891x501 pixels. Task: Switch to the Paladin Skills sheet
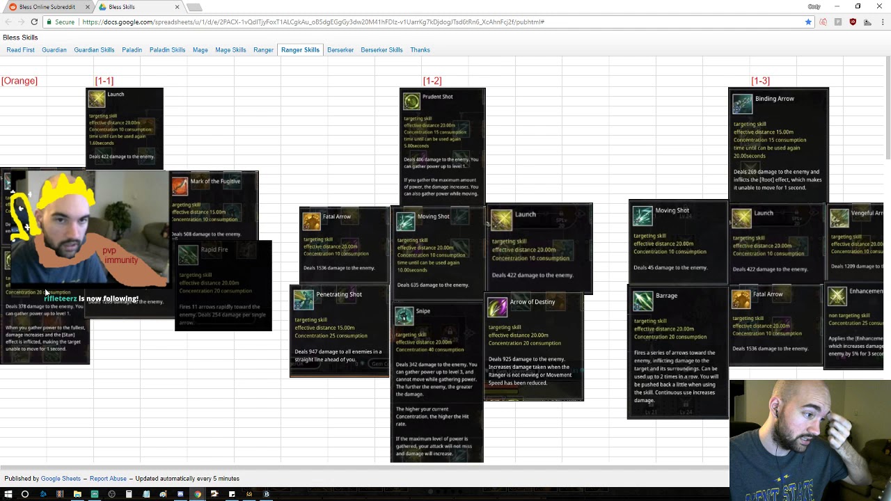(x=167, y=50)
